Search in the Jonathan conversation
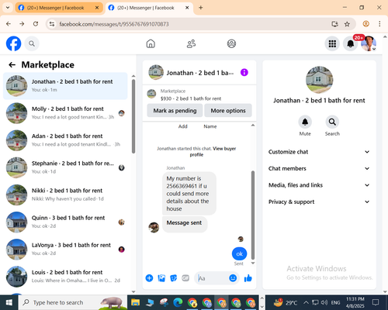Screen dimensions: 388x310 point(332,122)
